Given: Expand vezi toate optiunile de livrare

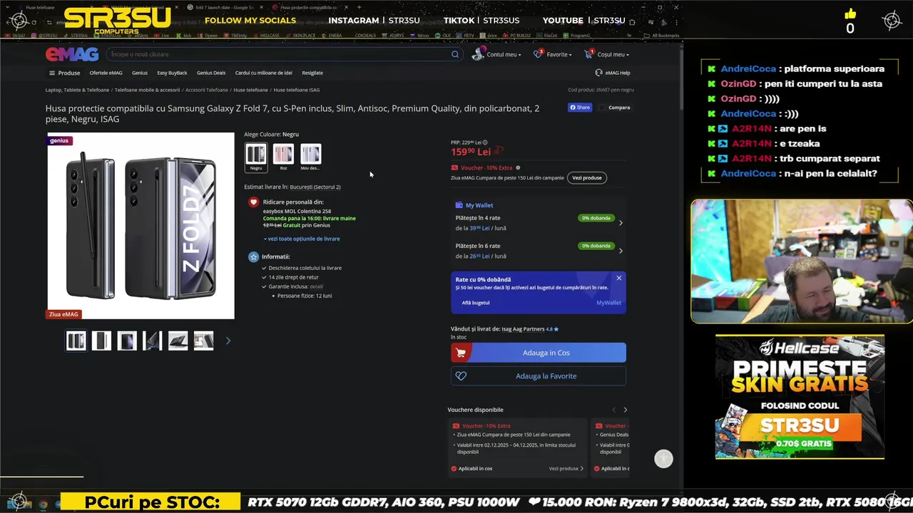Looking at the screenshot, I should [301, 239].
